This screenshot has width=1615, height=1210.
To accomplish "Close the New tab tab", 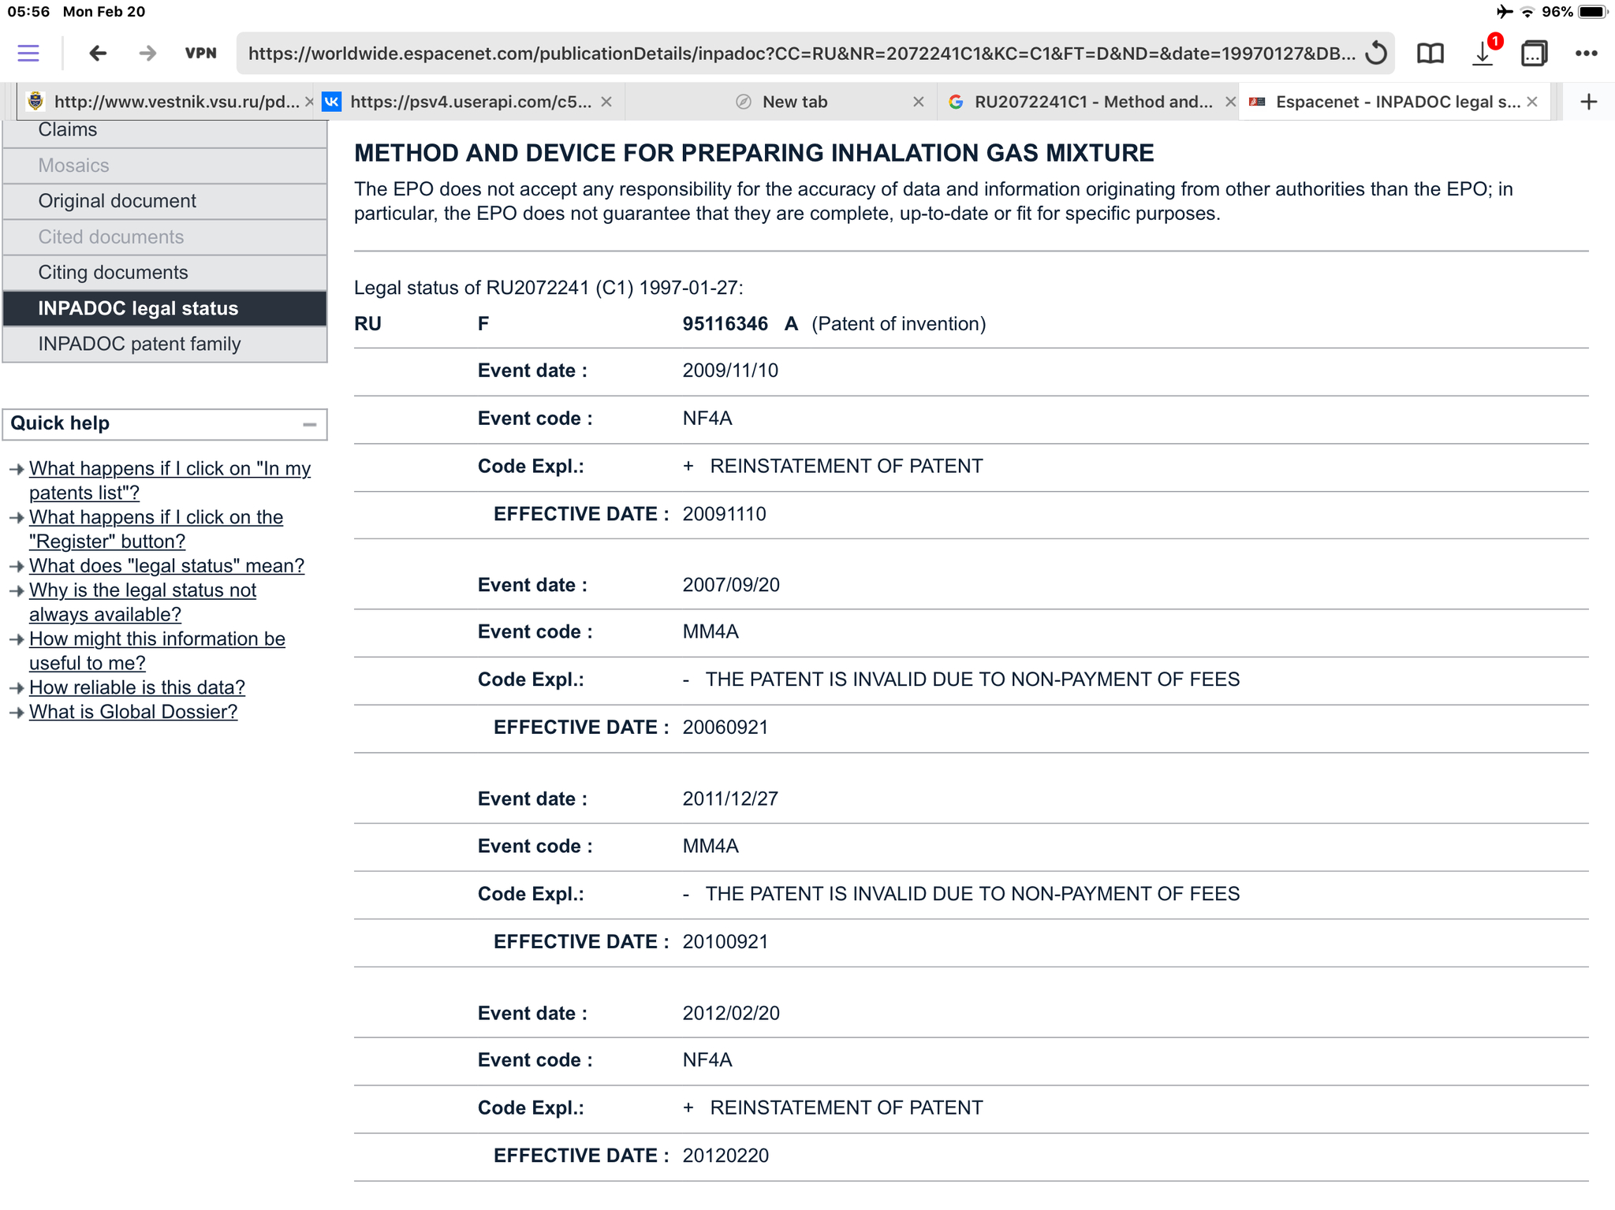I will coord(918,102).
